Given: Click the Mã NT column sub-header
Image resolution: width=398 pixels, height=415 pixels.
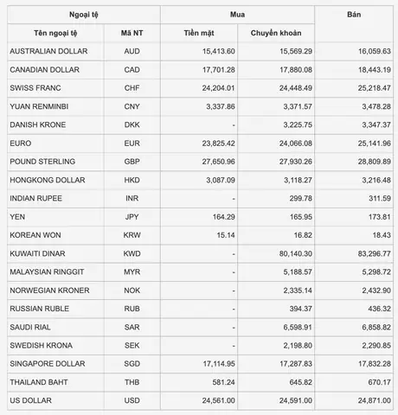Looking at the screenshot, I should [x=132, y=33].
